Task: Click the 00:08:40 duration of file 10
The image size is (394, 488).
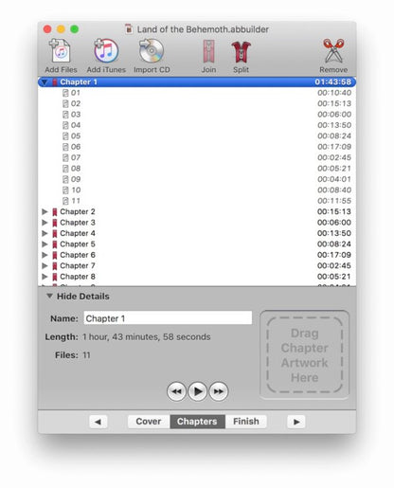Action: click(334, 190)
